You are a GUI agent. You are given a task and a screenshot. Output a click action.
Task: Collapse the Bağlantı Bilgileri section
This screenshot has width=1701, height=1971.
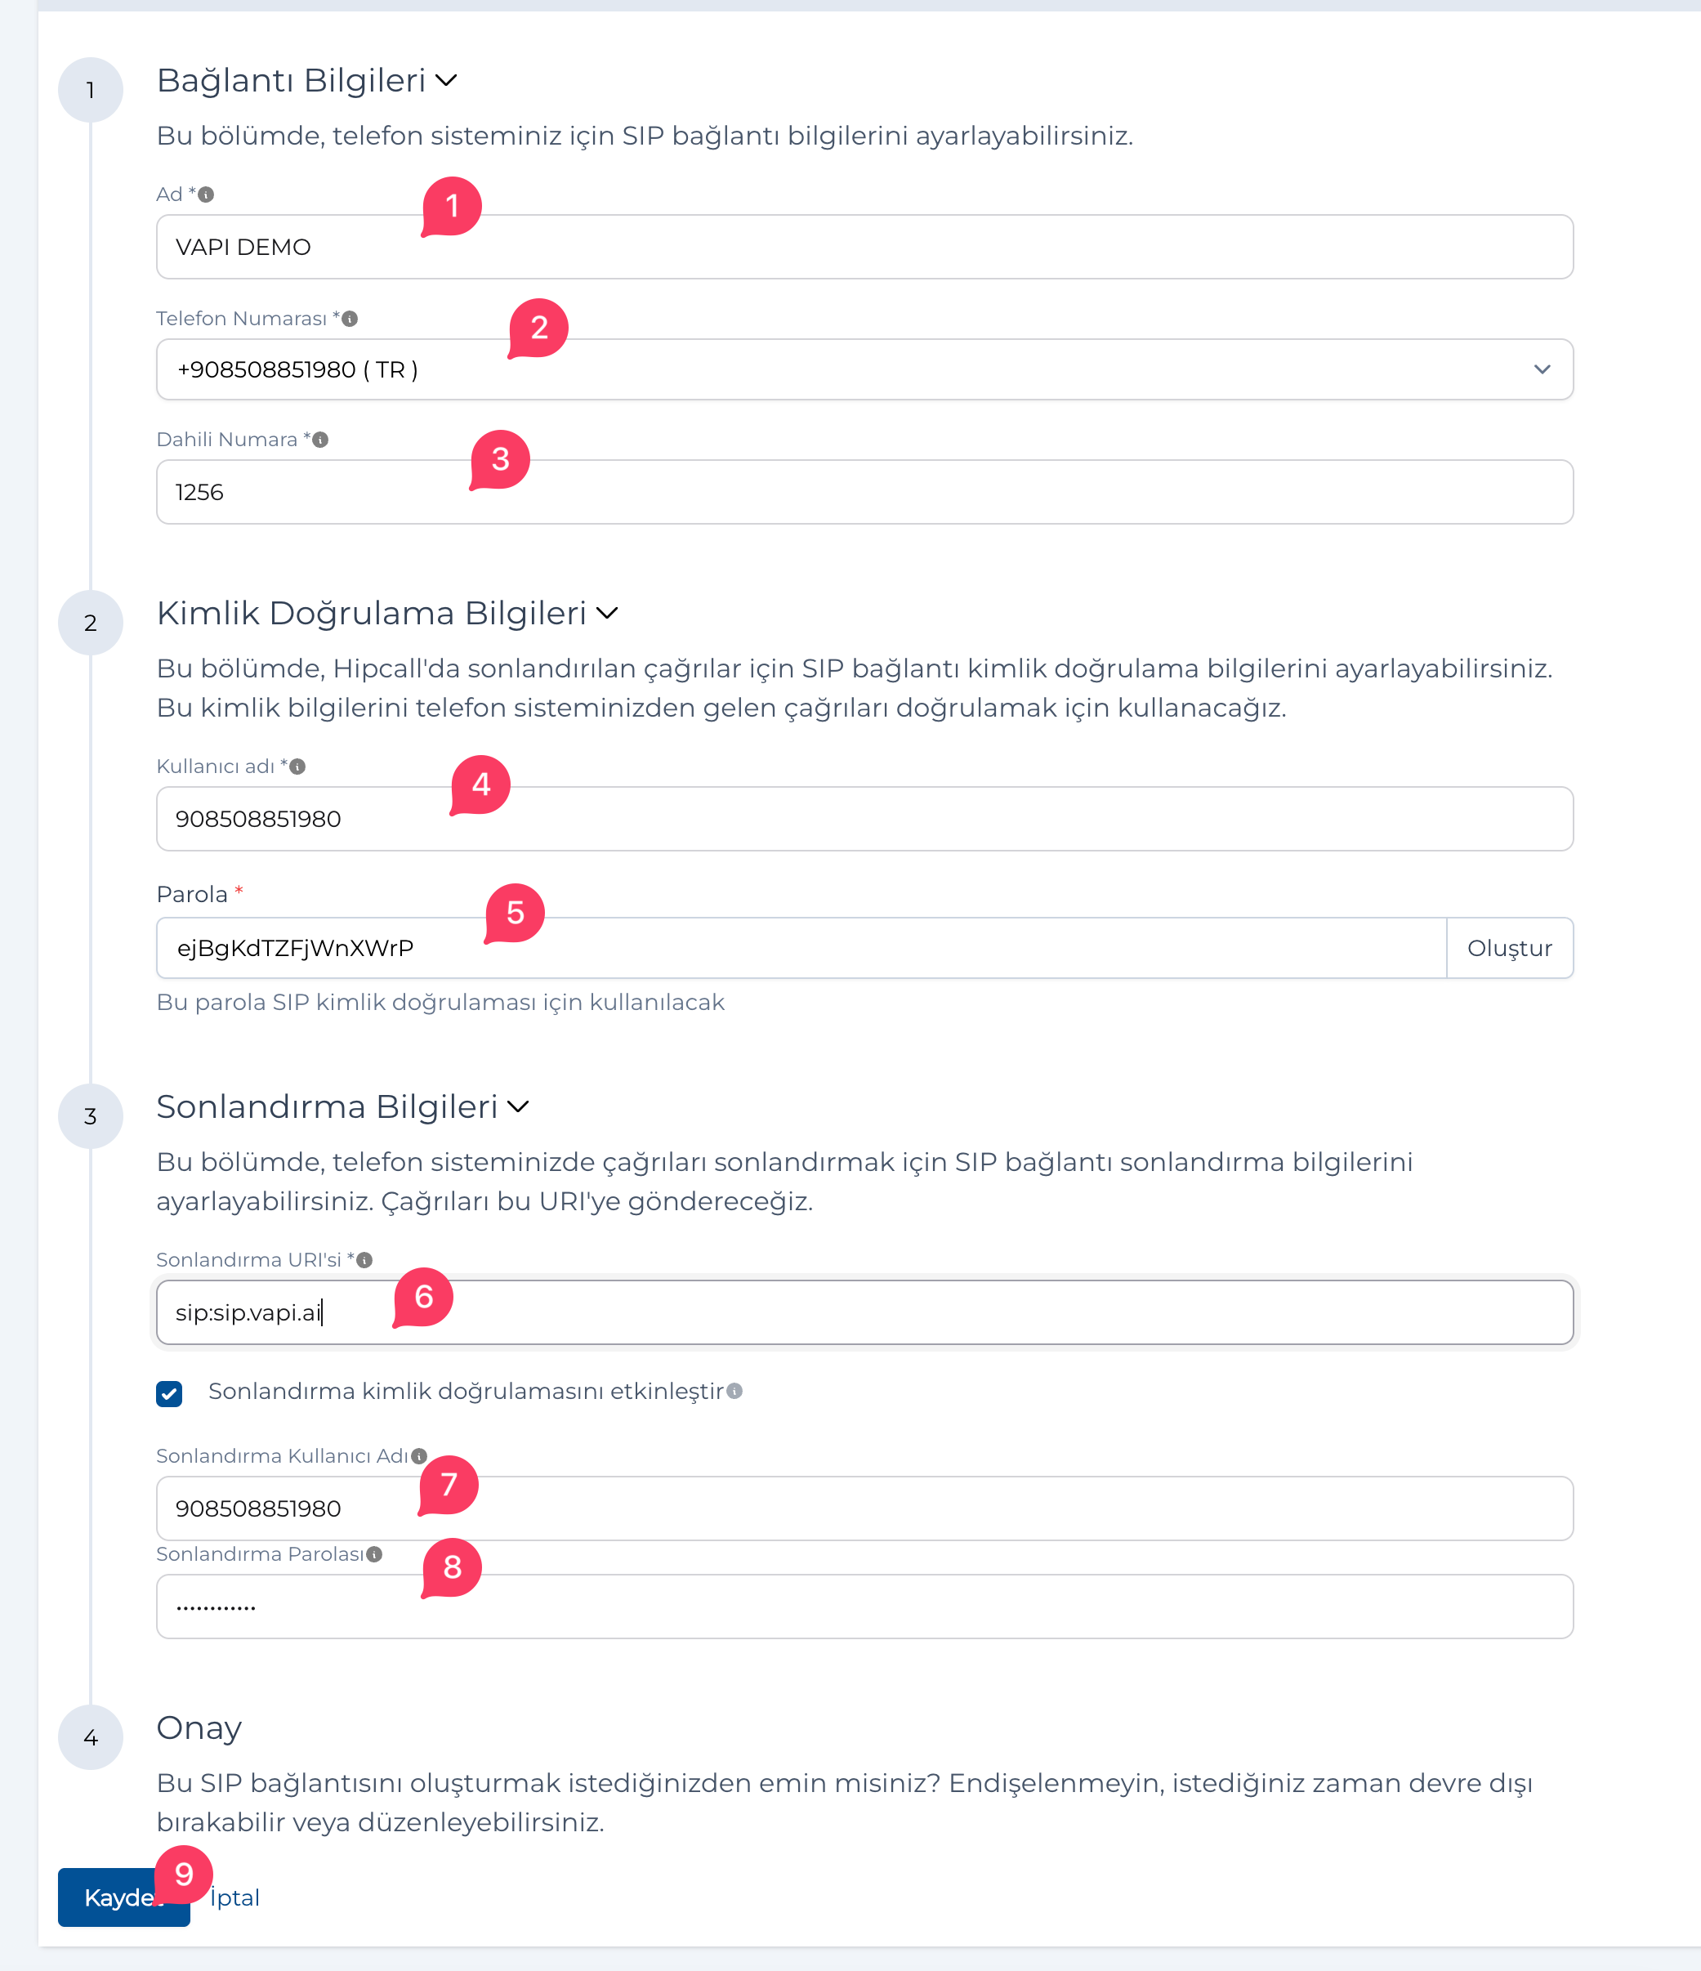[446, 81]
